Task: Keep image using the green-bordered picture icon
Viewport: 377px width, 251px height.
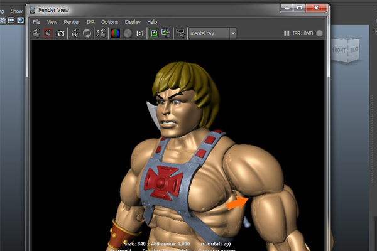Action: 154,33
